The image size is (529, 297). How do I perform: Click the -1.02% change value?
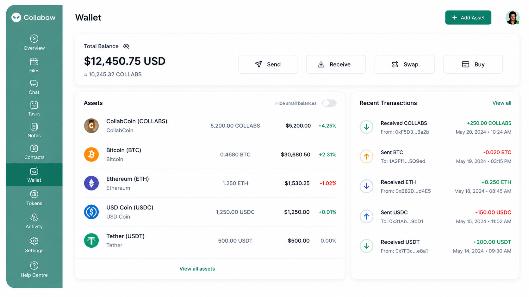pyautogui.click(x=328, y=183)
